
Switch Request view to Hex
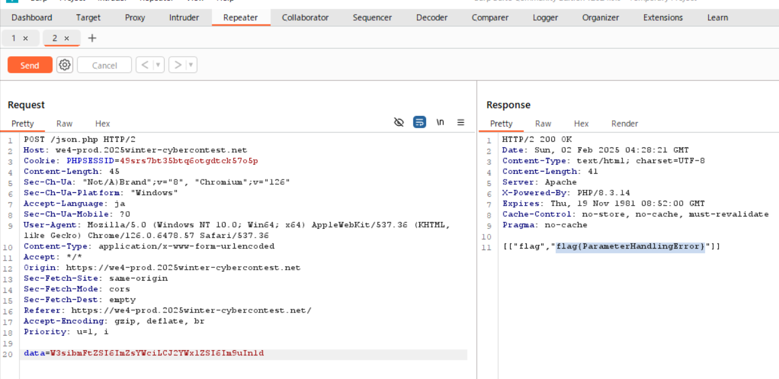coord(102,123)
